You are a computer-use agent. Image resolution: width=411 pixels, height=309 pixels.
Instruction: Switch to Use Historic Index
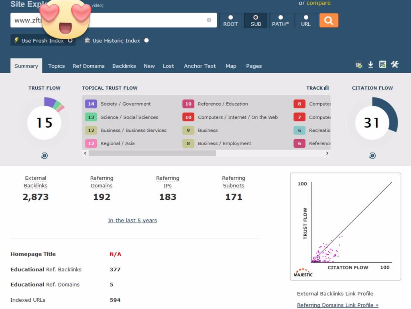pos(117,40)
